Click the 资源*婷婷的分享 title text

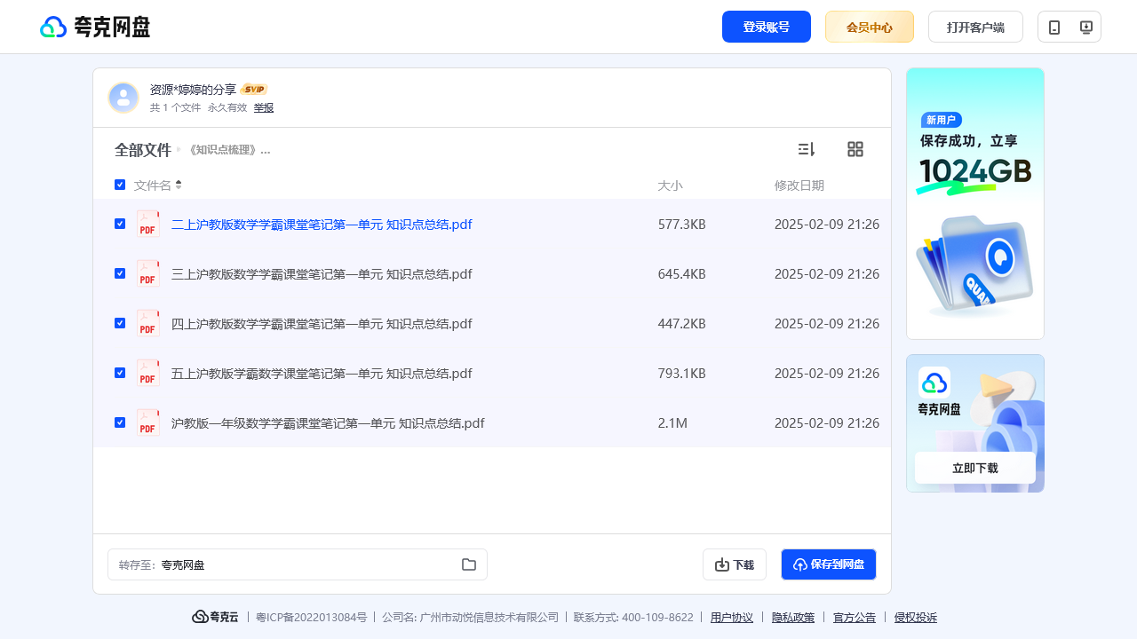[193, 90]
